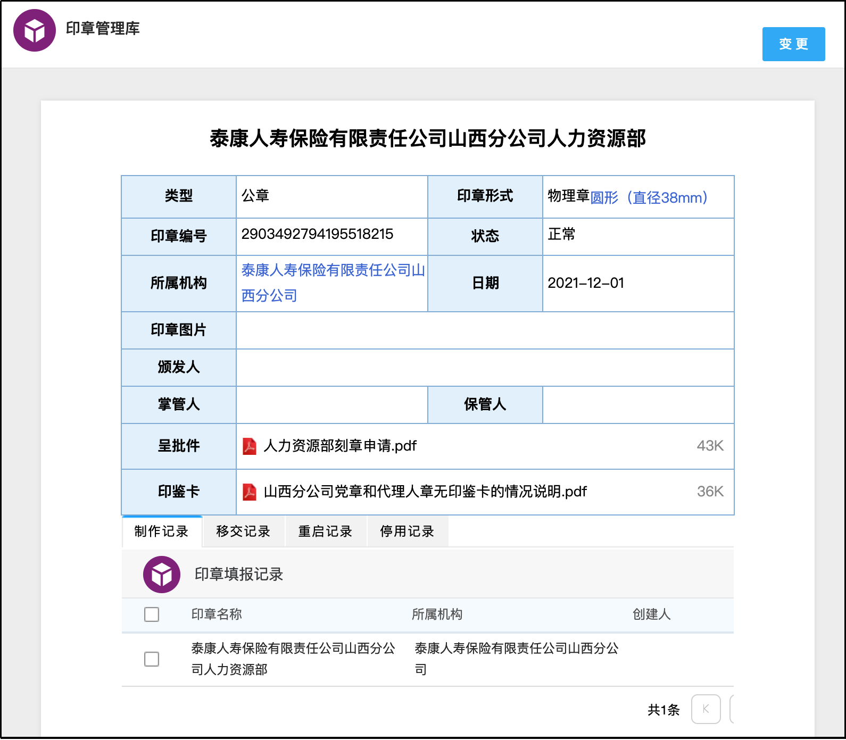Click the 创建人 column header
846x740 pixels.
point(651,614)
